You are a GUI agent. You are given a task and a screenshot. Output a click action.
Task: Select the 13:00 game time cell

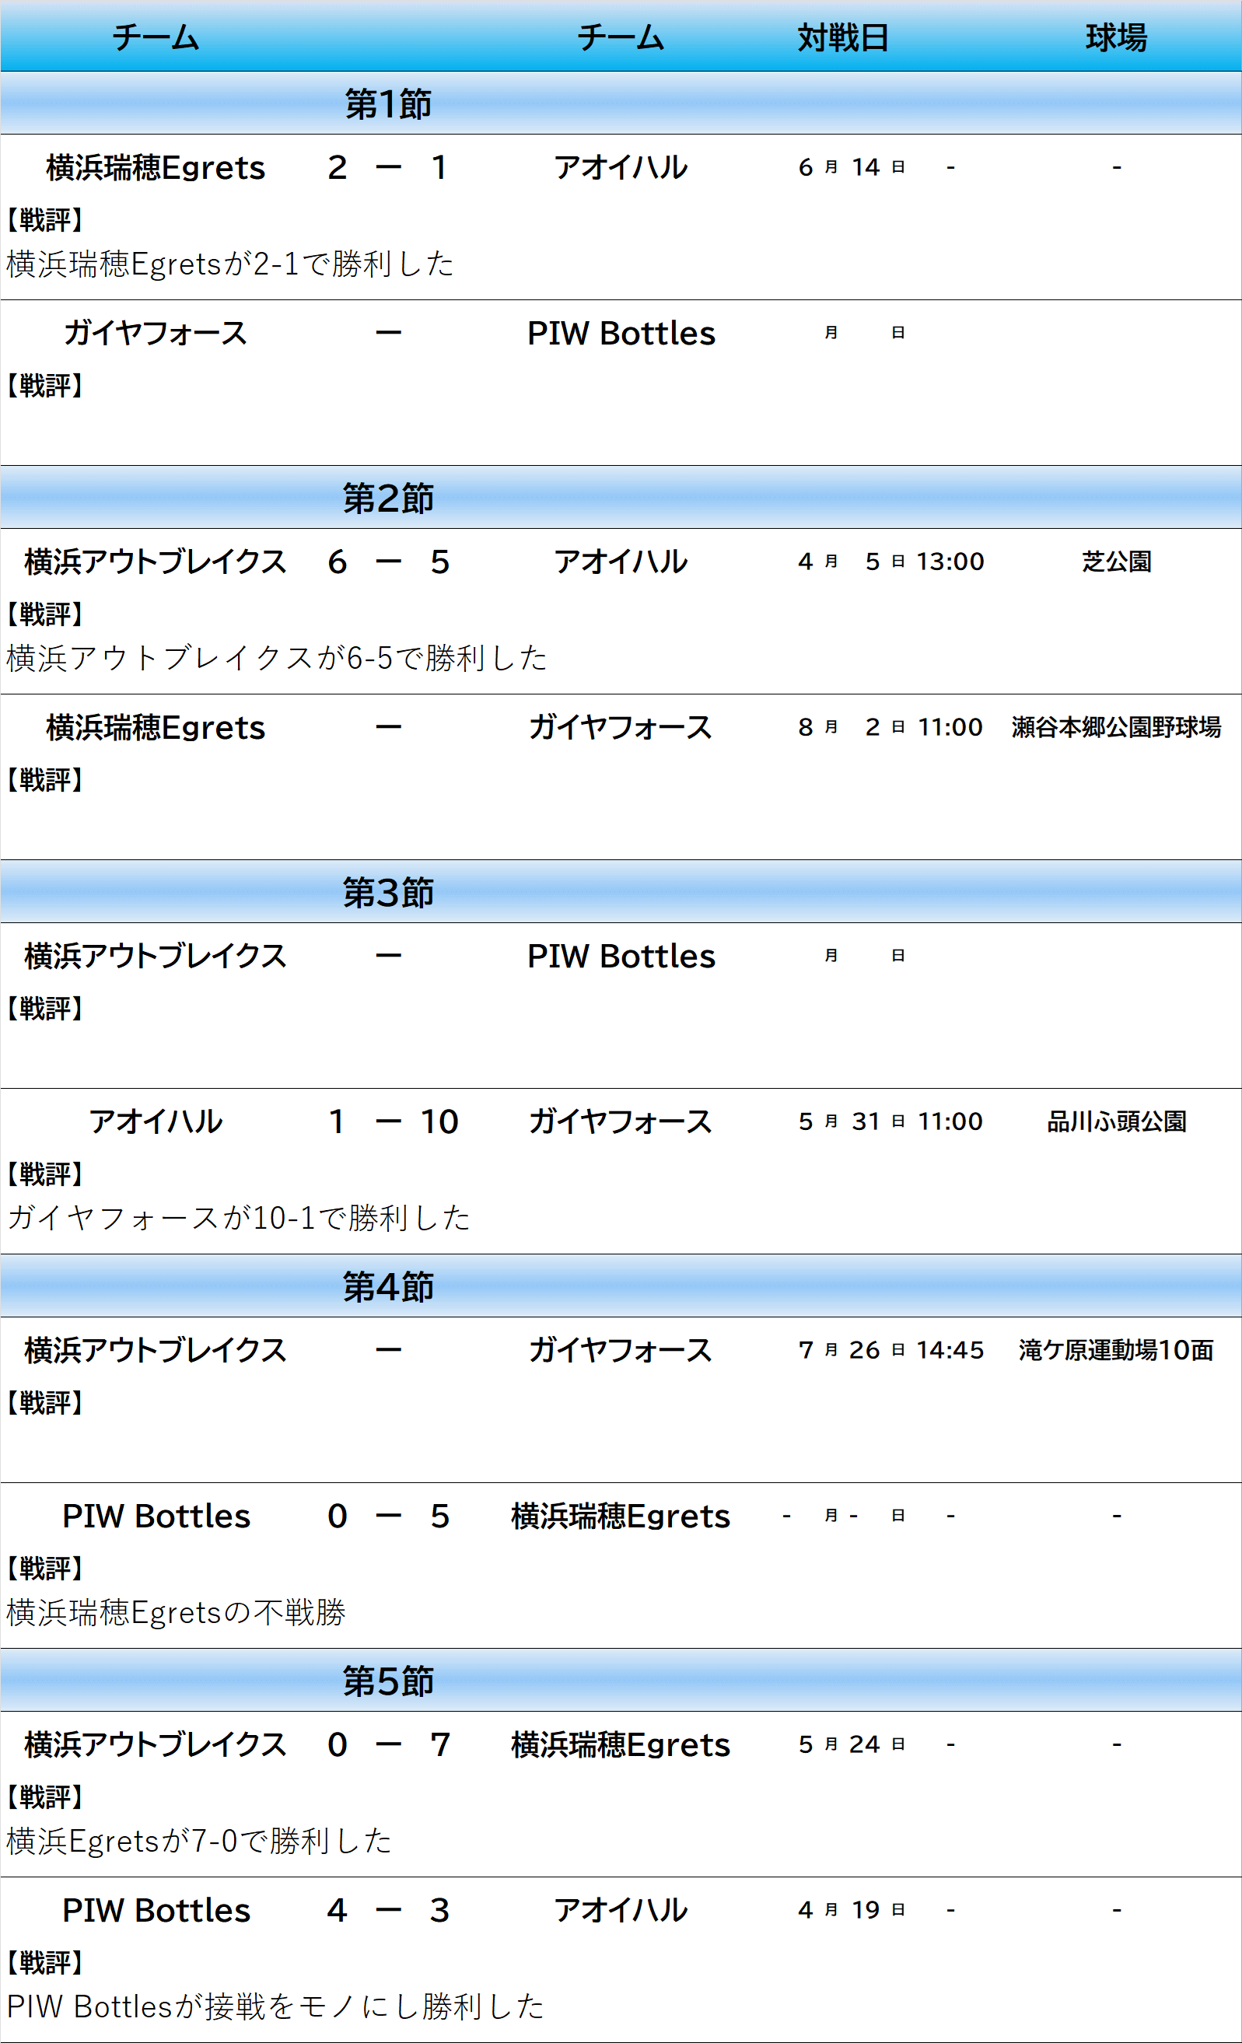(950, 561)
